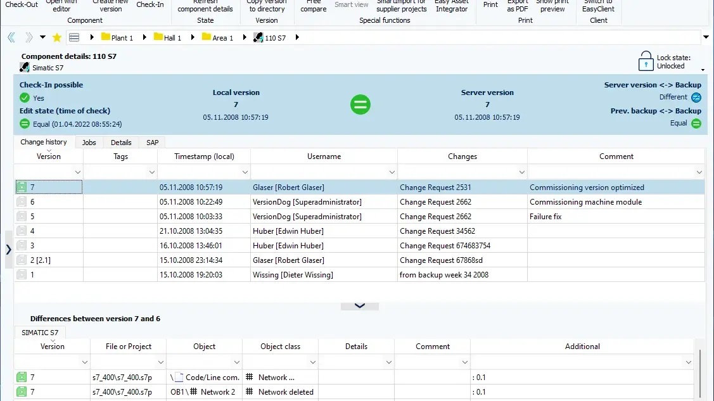
Task: Collapse the change history panel chevron
Action: (x=359, y=305)
